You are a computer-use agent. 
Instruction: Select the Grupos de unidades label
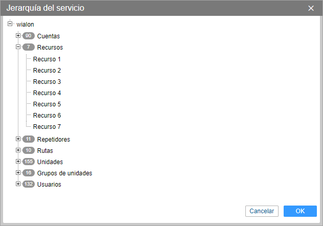(x=64, y=173)
